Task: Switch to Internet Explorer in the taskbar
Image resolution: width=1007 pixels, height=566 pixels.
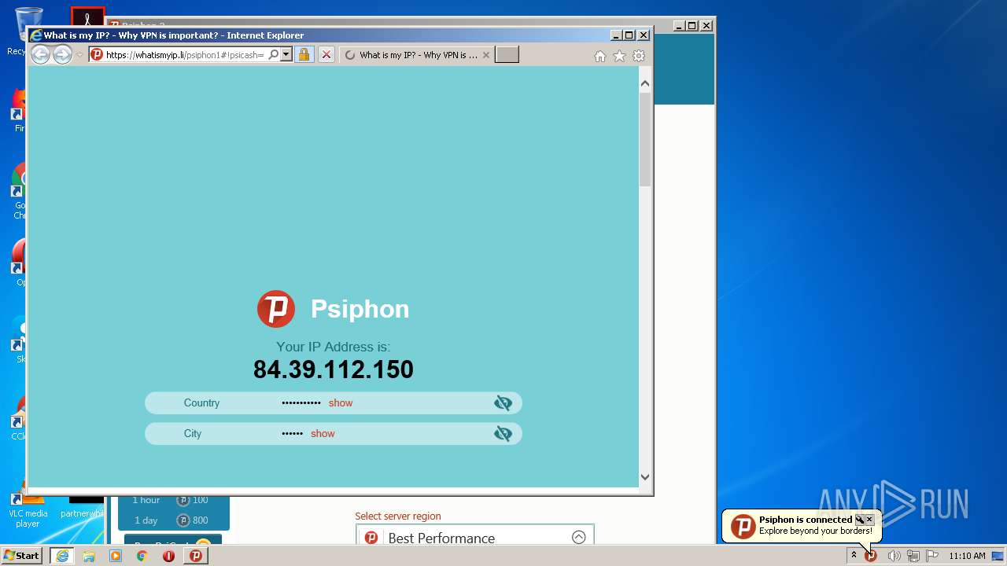Action: coord(62,556)
